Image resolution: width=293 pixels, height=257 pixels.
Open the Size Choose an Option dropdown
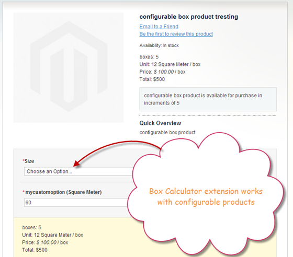(79, 171)
